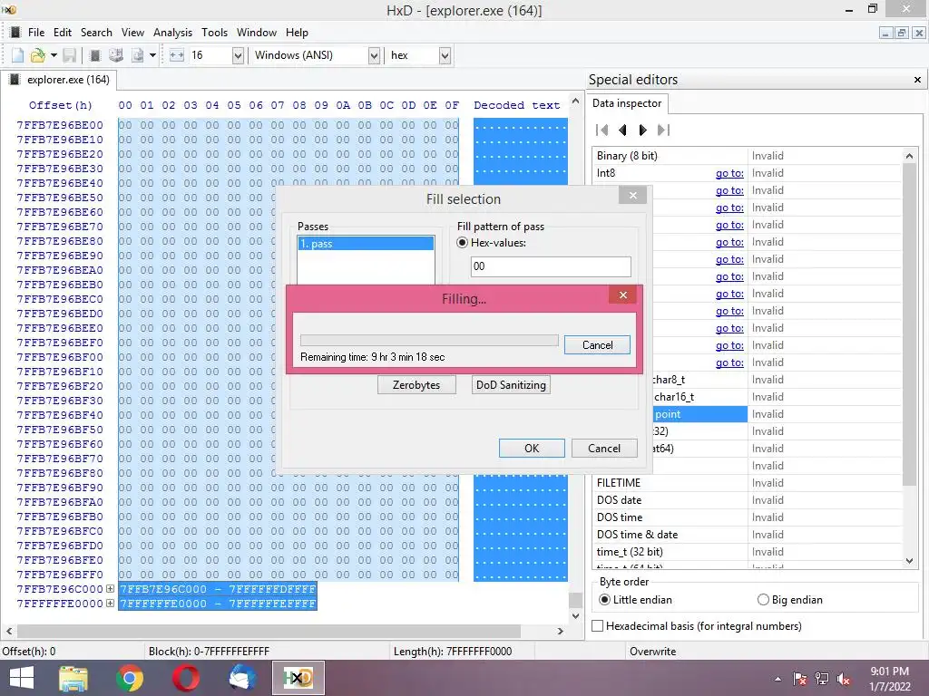Click the Filling progress bar
Viewport: 929px width, 696px height.
[429, 341]
